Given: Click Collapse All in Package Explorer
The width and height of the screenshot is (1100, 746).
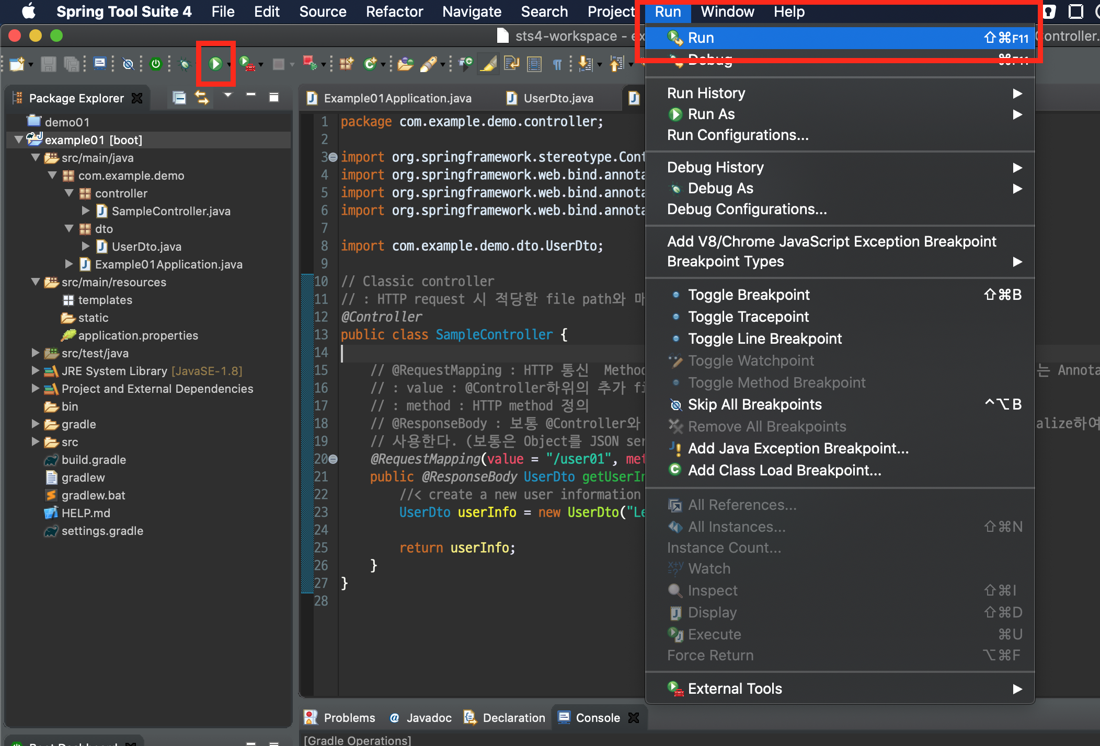Looking at the screenshot, I should (179, 98).
